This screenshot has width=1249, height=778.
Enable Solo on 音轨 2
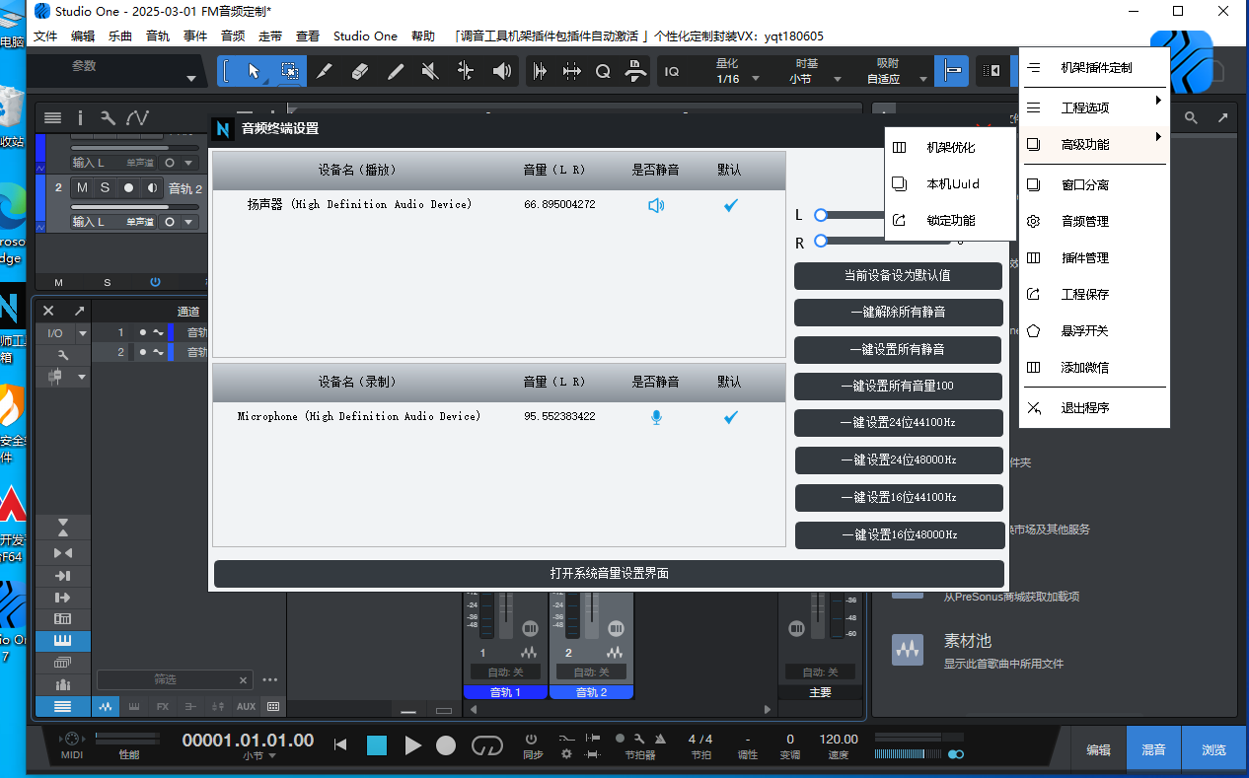click(105, 186)
